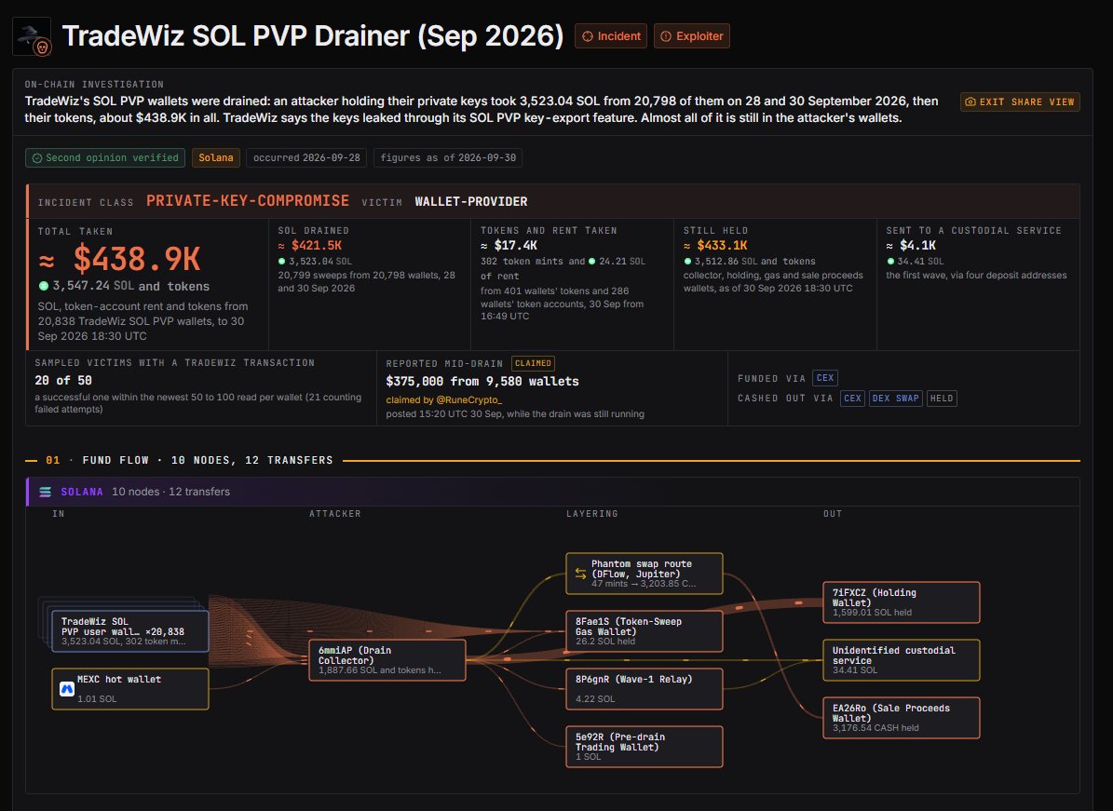
Task: Select the 7iFXCZ Holding Wallet node
Action: click(x=902, y=602)
